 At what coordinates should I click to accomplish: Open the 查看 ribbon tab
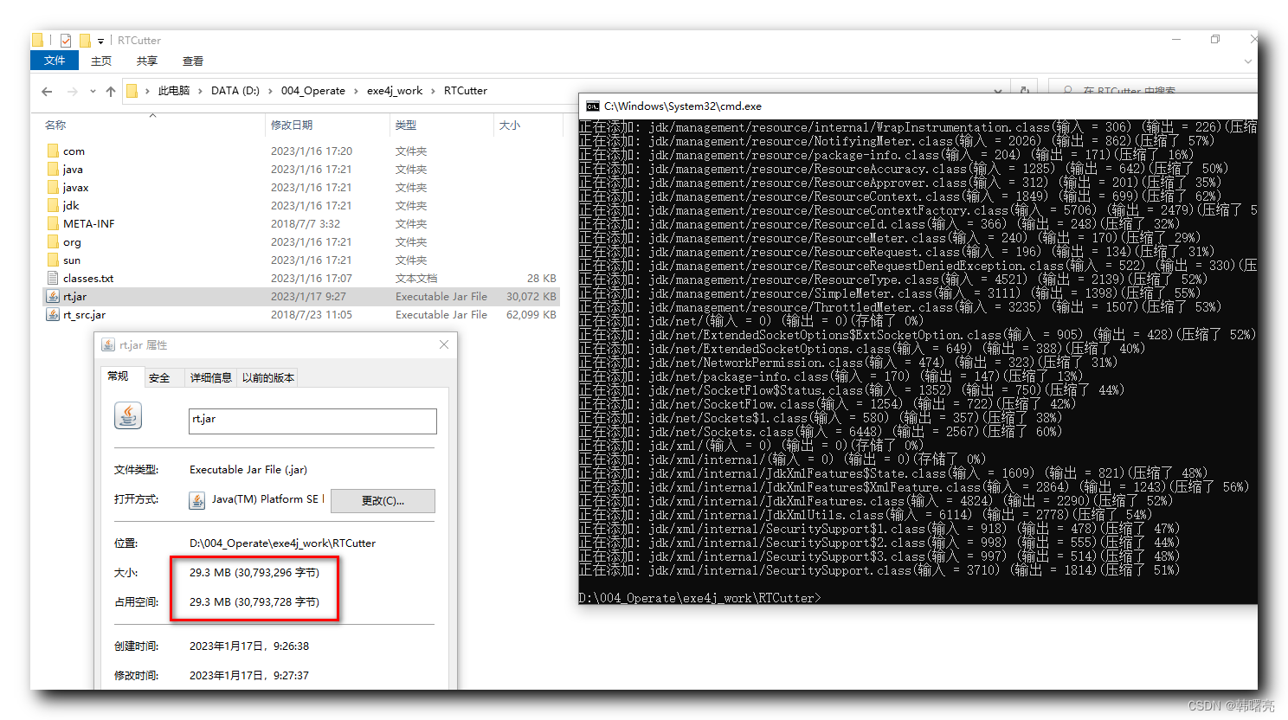193,61
